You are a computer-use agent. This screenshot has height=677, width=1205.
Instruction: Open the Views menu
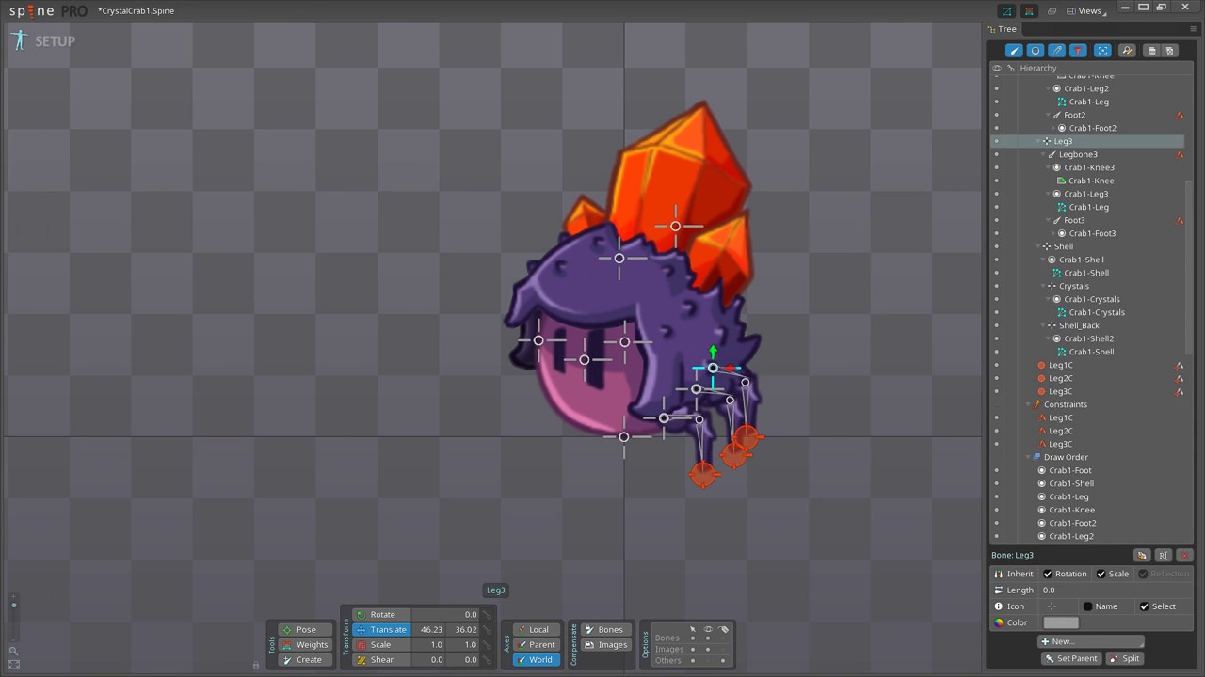(1087, 11)
